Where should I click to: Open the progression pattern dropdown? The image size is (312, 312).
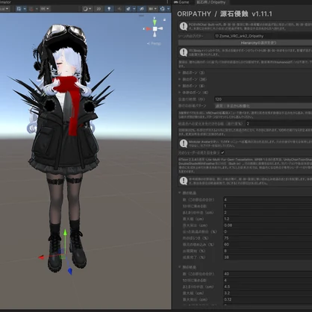pyautogui.click(x=263, y=106)
